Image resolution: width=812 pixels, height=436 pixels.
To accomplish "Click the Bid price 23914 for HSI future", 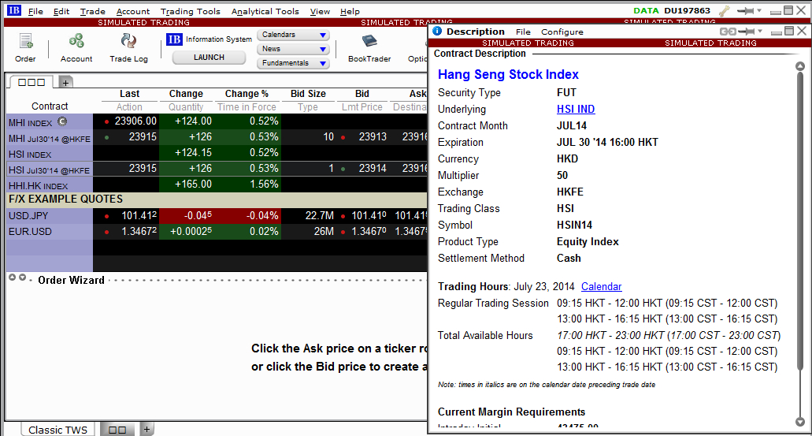I will (373, 169).
